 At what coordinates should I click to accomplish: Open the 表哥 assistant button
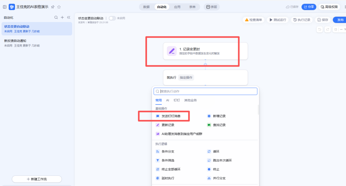pyautogui.click(x=211, y=7)
